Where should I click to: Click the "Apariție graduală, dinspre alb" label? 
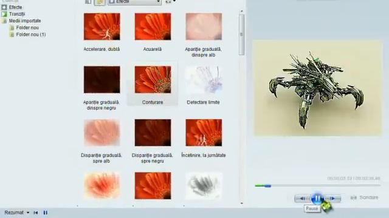(x=203, y=52)
